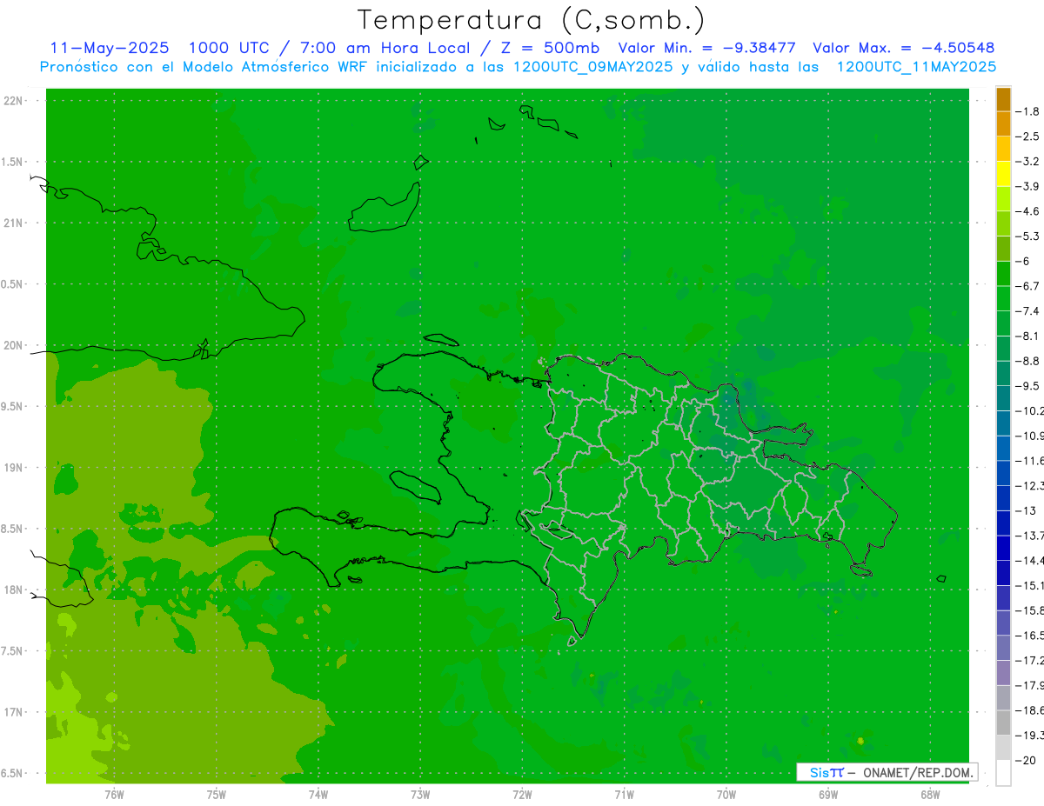Click the gray swatch between -18.6 and -19.3
The height and width of the screenshot is (806, 1044).
[1003, 723]
